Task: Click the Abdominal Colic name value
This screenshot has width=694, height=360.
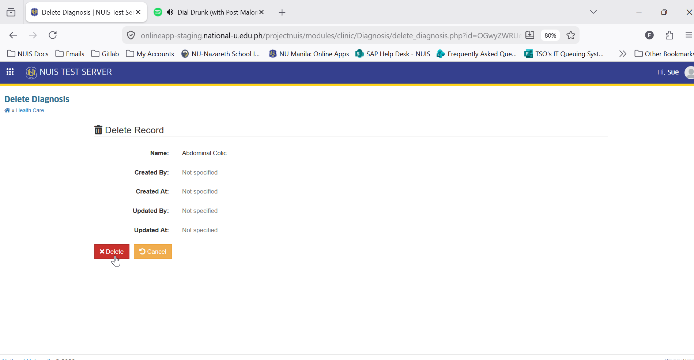Action: click(x=204, y=153)
